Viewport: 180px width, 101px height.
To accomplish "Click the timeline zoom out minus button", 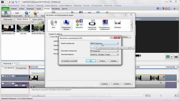I will pos(149,95).
